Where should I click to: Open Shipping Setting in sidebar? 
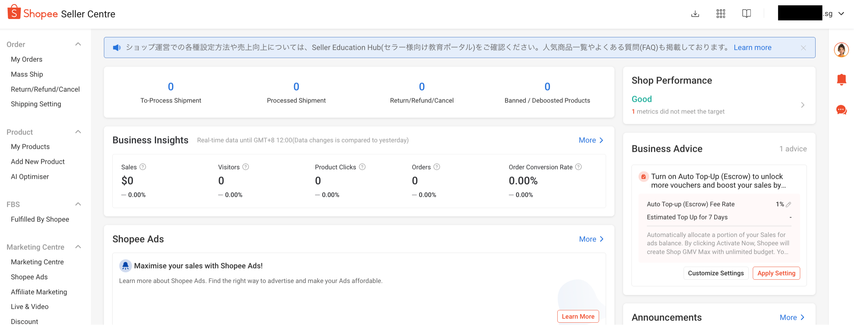coord(36,104)
